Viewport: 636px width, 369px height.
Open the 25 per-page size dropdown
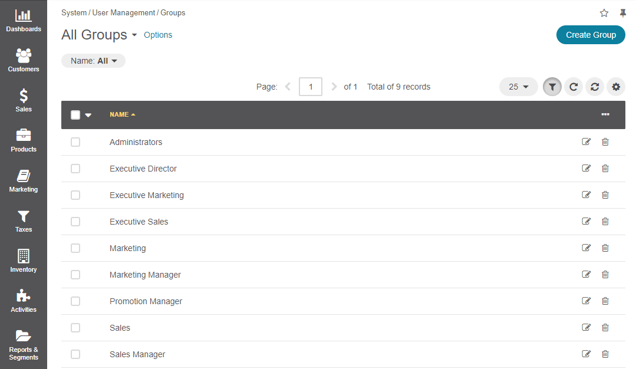click(518, 87)
